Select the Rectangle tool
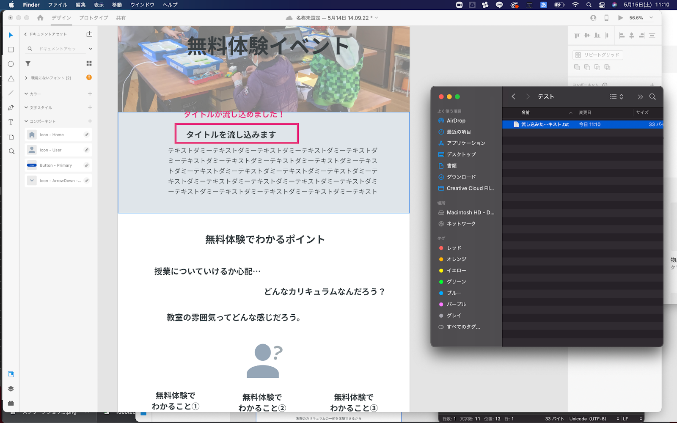 click(11, 49)
